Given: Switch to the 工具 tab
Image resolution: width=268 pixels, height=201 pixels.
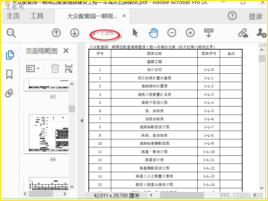Looking at the screenshot, I should click(x=37, y=16).
